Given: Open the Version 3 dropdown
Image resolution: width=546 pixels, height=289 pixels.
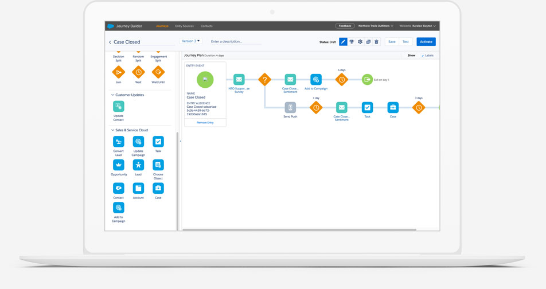Looking at the screenshot, I should 191,41.
